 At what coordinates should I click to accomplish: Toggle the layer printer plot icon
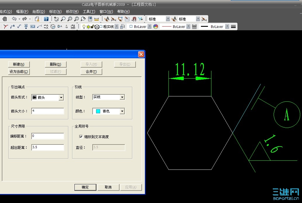[97, 27]
